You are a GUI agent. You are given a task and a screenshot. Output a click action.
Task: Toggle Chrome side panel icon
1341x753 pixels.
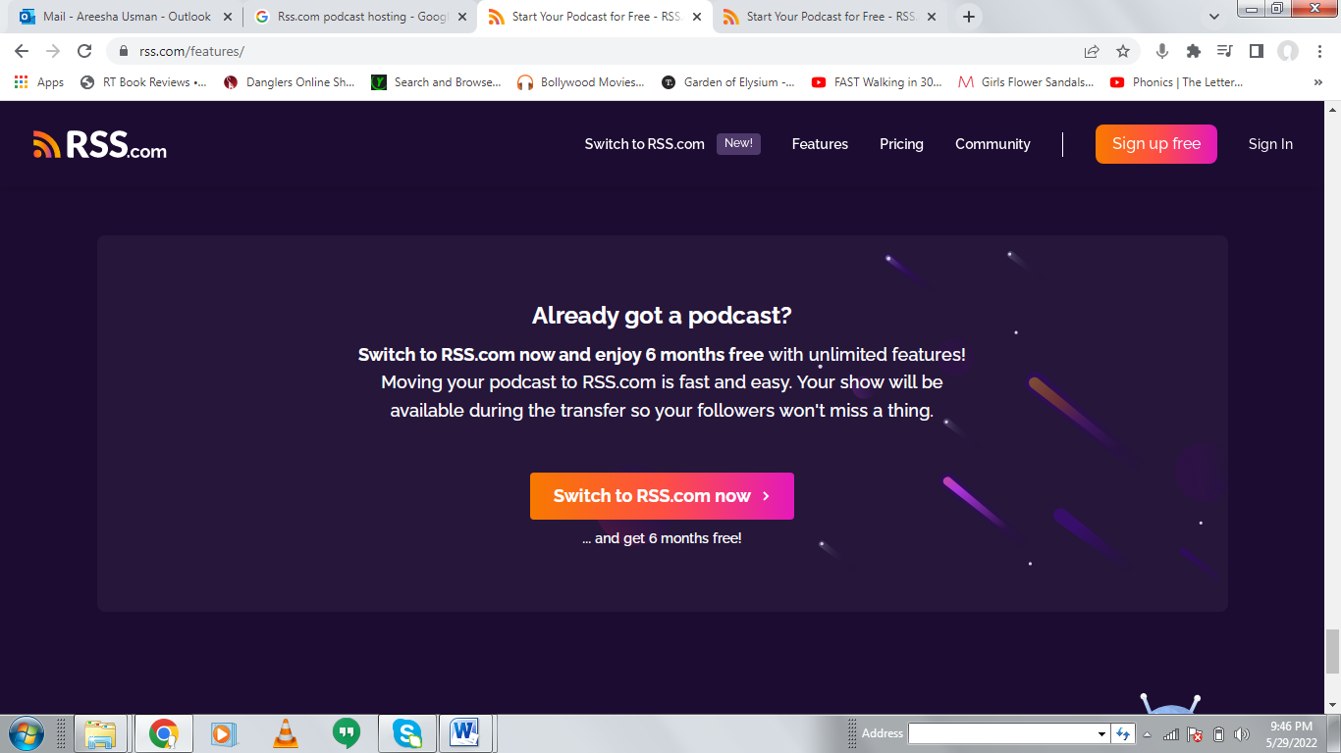pyautogui.click(x=1256, y=51)
